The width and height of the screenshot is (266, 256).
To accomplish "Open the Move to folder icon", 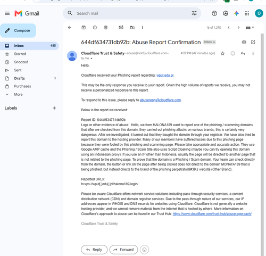I will click(132, 28).
